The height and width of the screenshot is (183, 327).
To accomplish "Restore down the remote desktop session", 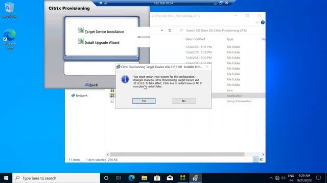I will click(x=221, y=3).
